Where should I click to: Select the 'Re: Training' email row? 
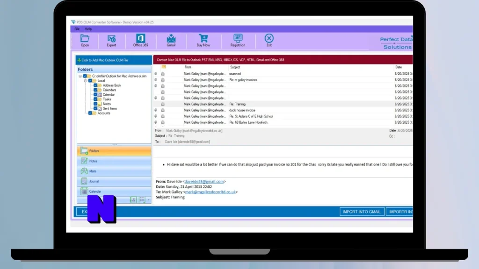click(283, 104)
